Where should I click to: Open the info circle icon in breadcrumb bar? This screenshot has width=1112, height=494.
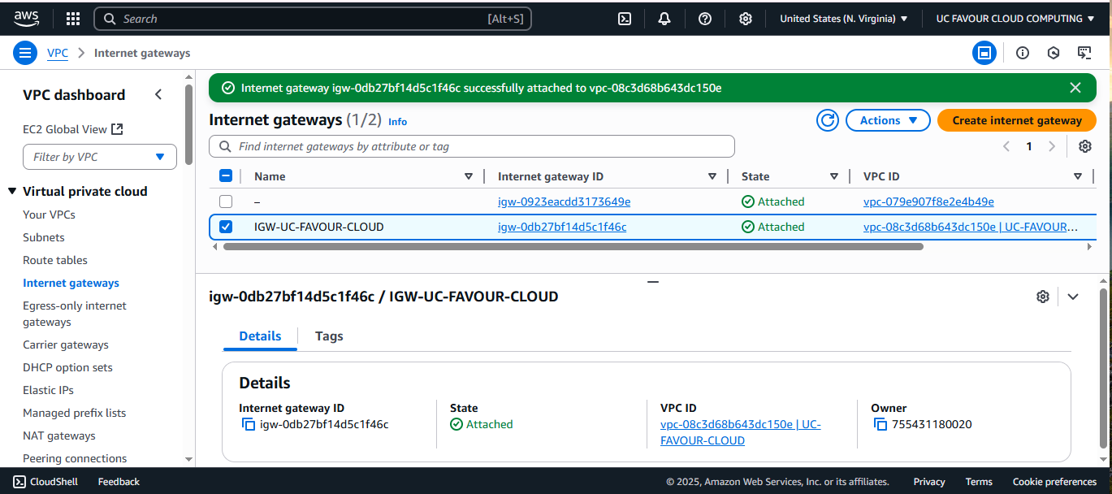pyautogui.click(x=1023, y=53)
